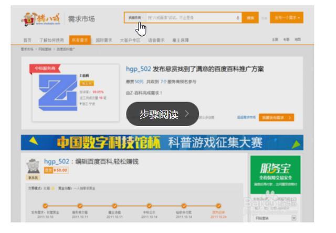Open the search category dropdown in search bar
This screenshot has width=336, height=233.
135,18
